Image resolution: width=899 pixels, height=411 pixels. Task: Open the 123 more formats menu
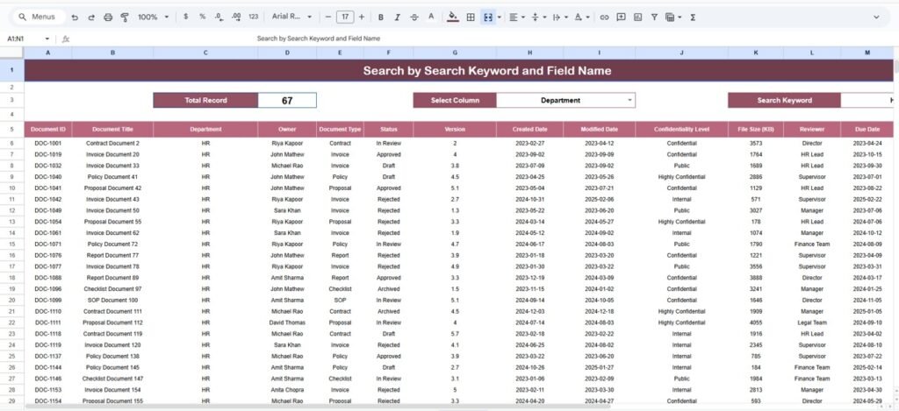(x=254, y=18)
